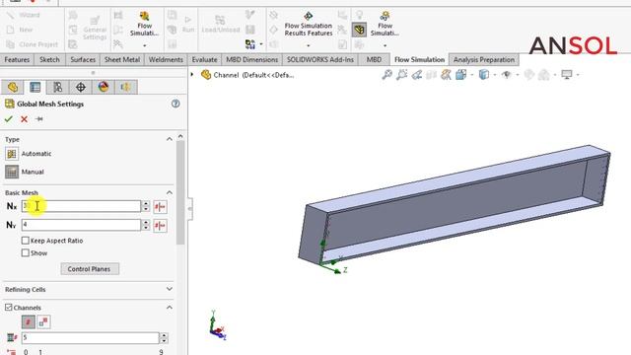Click Zoom to Area icon
631x355 pixels.
(402, 75)
